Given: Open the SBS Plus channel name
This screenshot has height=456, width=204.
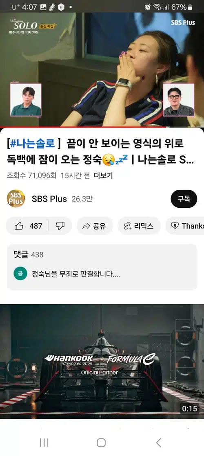Looking at the screenshot, I should pyautogui.click(x=49, y=199).
